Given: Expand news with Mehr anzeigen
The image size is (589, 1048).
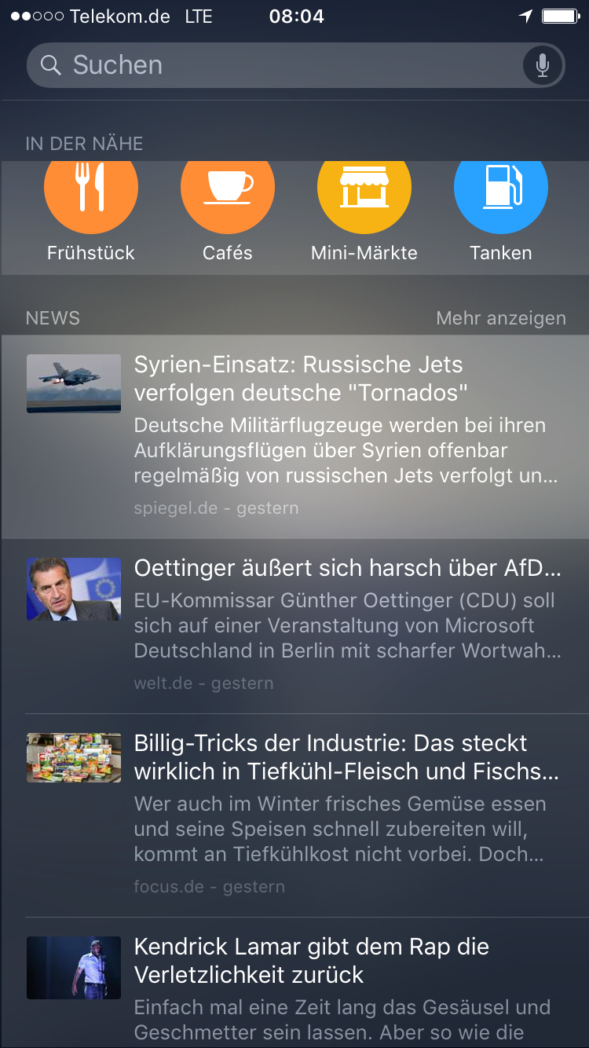Looking at the screenshot, I should pyautogui.click(x=501, y=318).
